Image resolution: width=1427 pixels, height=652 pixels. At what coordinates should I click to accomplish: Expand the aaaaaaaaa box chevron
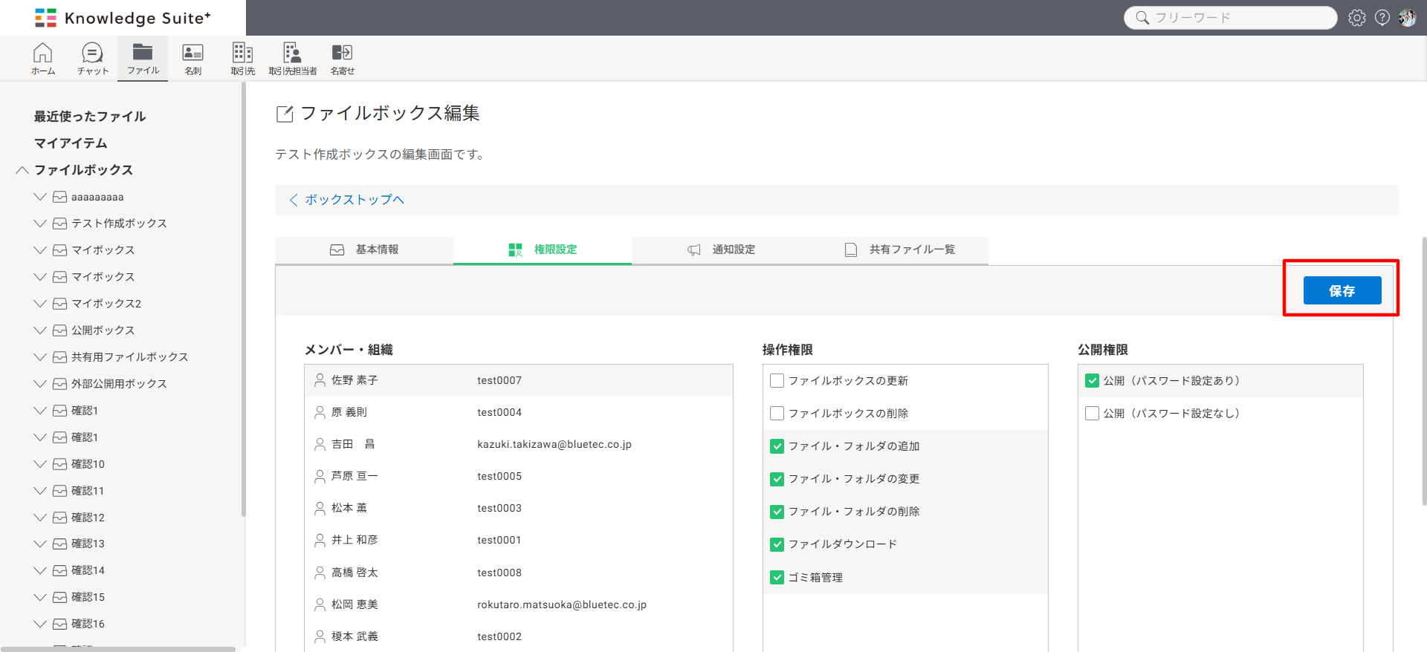(40, 197)
